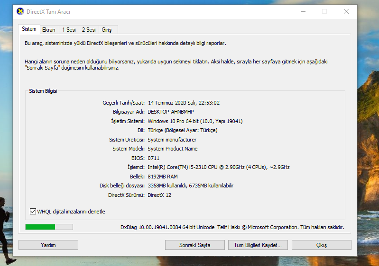
Task: Open the 2 Sesi tab
Action: click(89, 30)
